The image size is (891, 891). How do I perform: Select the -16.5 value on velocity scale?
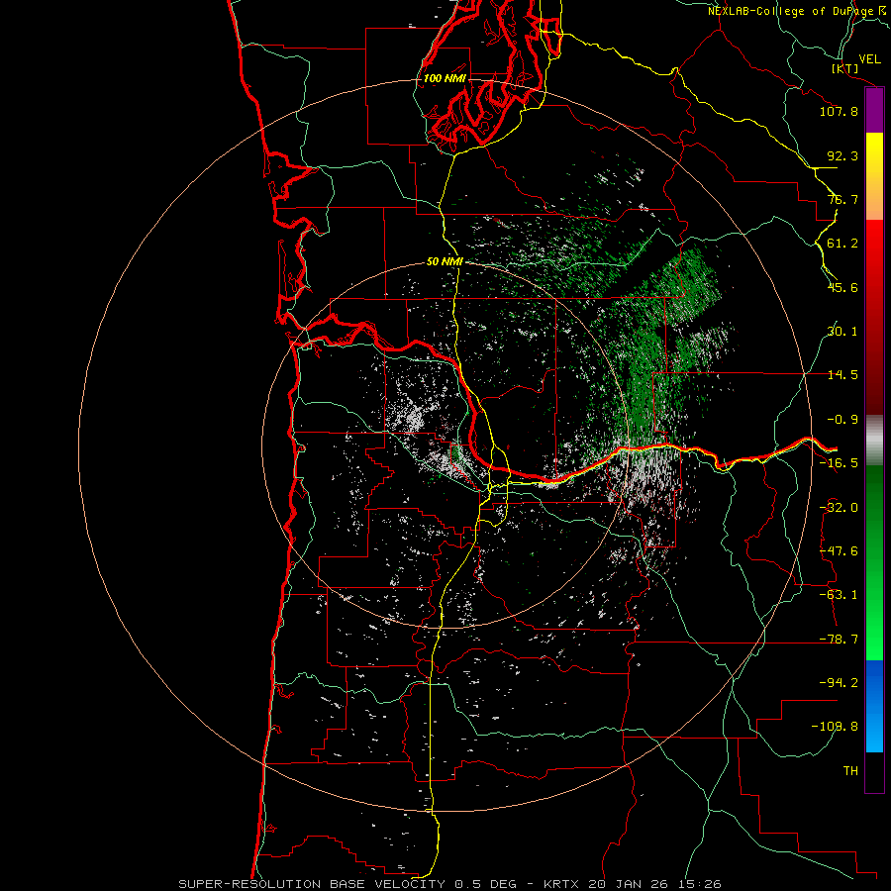[x=839, y=463]
